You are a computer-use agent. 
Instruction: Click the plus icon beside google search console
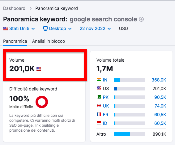141,19
